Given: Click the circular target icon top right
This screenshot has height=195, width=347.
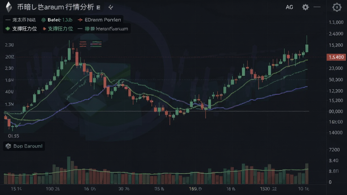Looking at the screenshot, I should [x=336, y=7].
